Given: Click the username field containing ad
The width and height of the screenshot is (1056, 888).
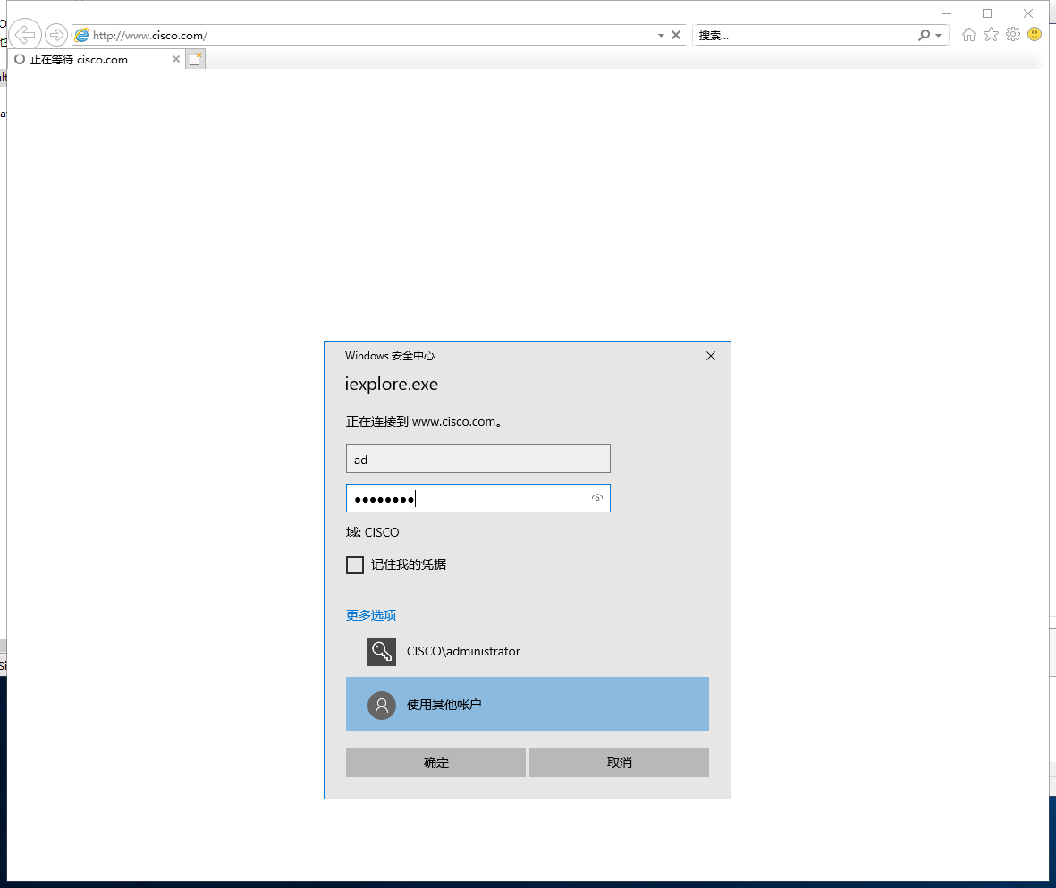Looking at the screenshot, I should coord(478,459).
